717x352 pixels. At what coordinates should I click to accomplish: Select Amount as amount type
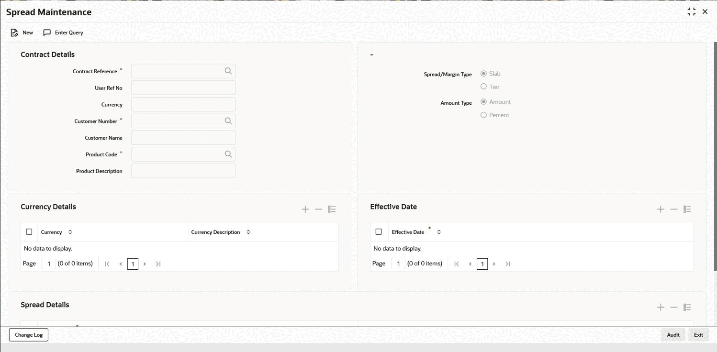(483, 102)
